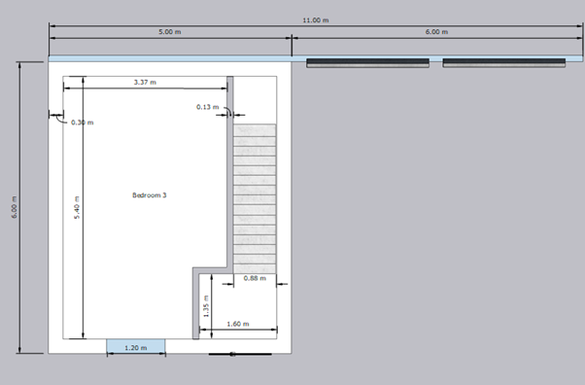585x385 pixels.
Task: Select the first dark sliding panel from left
Action: click(x=368, y=63)
